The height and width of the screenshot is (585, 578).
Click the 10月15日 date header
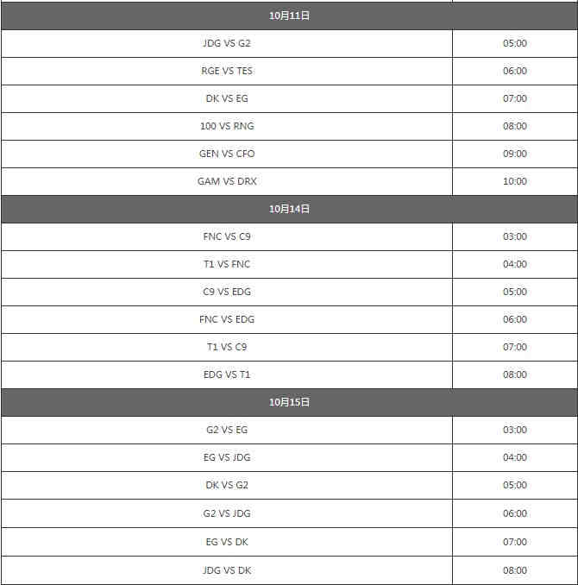click(x=289, y=402)
